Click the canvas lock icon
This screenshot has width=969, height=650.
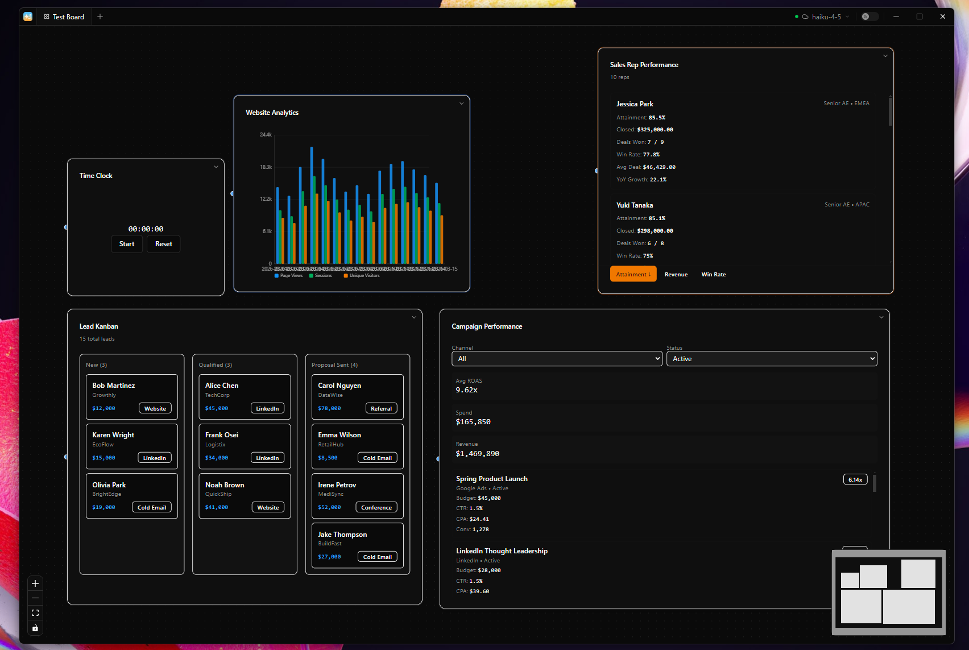click(x=35, y=628)
